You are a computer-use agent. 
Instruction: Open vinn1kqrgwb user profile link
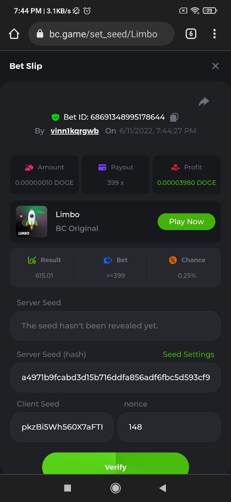75,131
